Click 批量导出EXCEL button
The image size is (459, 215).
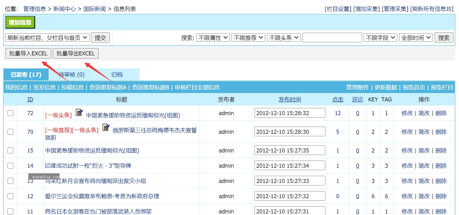[x=76, y=54]
